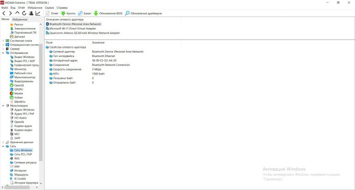Open the Отчёт menu in menu bar
This screenshot has height=190, width=355.
(x=22, y=7)
